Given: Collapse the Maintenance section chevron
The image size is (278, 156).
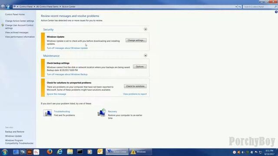Looking at the screenshot, I should (x=146, y=55).
